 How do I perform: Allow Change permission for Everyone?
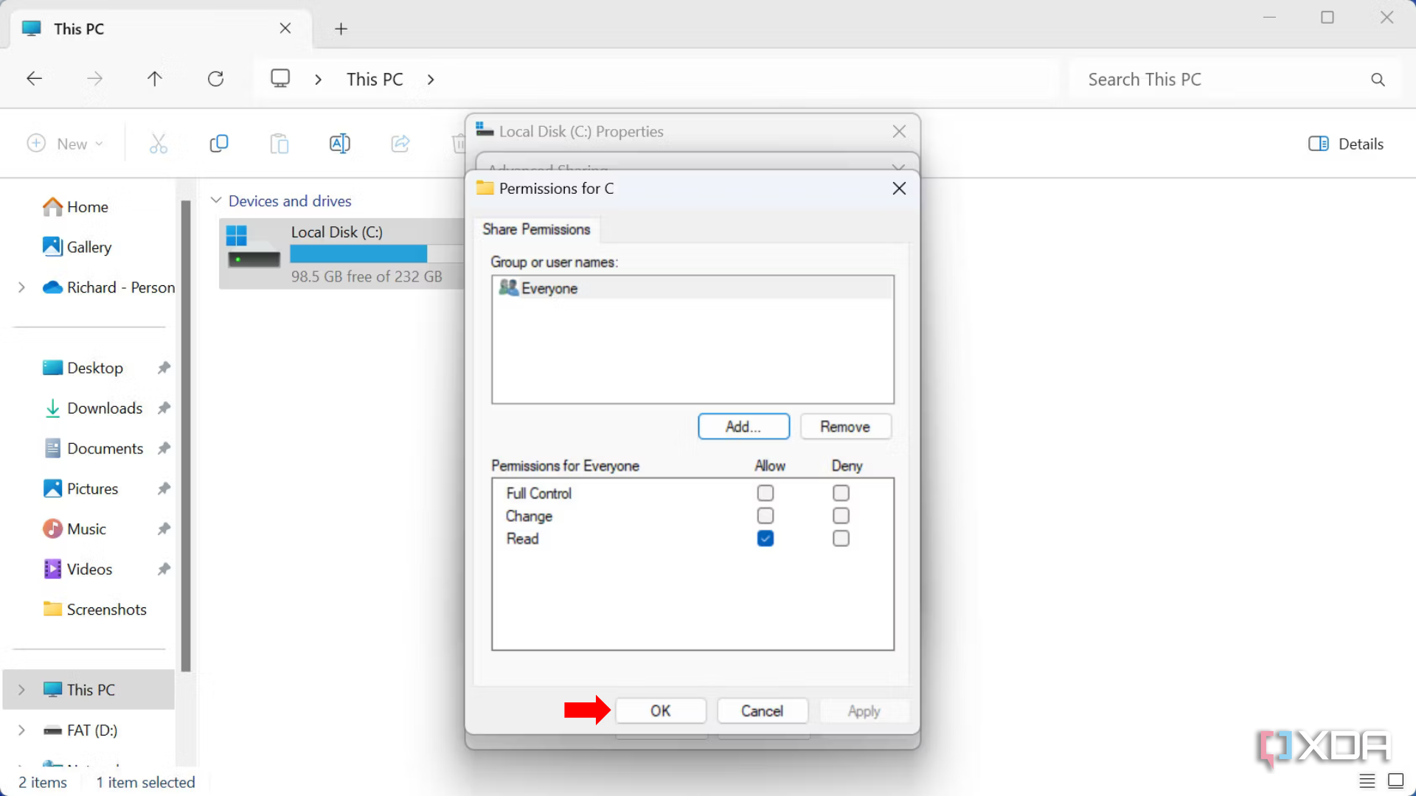pos(765,515)
